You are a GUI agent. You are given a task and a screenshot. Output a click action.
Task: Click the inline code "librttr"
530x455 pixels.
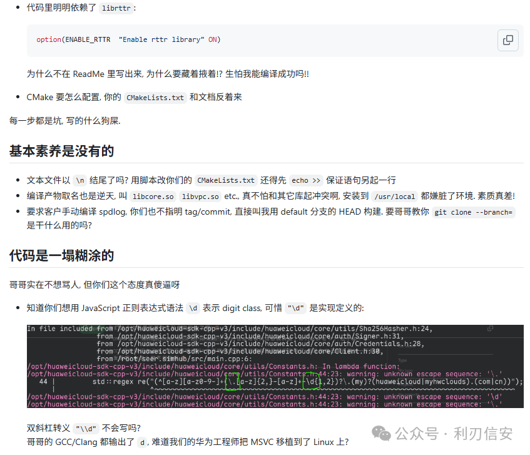[x=116, y=8]
